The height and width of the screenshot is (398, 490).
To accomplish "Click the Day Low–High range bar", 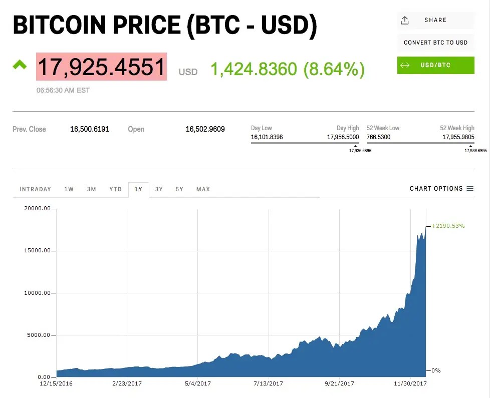I will pos(305,143).
